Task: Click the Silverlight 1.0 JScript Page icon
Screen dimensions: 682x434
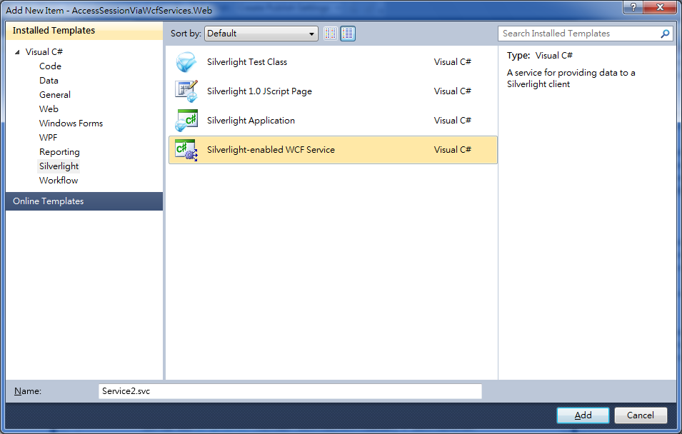Action: 186,91
